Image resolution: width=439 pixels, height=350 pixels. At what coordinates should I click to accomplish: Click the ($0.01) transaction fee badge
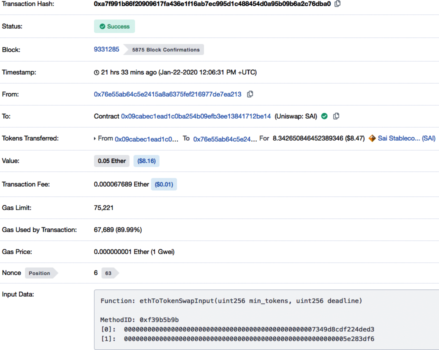click(x=163, y=184)
